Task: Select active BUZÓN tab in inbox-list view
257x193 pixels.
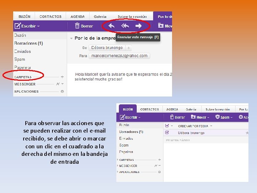Action: tap(128, 109)
